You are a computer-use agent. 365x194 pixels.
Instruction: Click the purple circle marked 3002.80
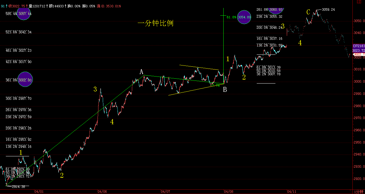pyautogui.click(x=25, y=80)
